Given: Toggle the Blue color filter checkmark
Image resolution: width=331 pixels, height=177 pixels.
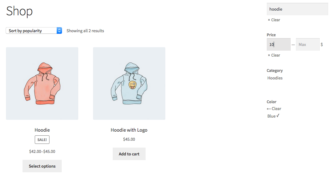Looking at the screenshot, I should point(273,116).
